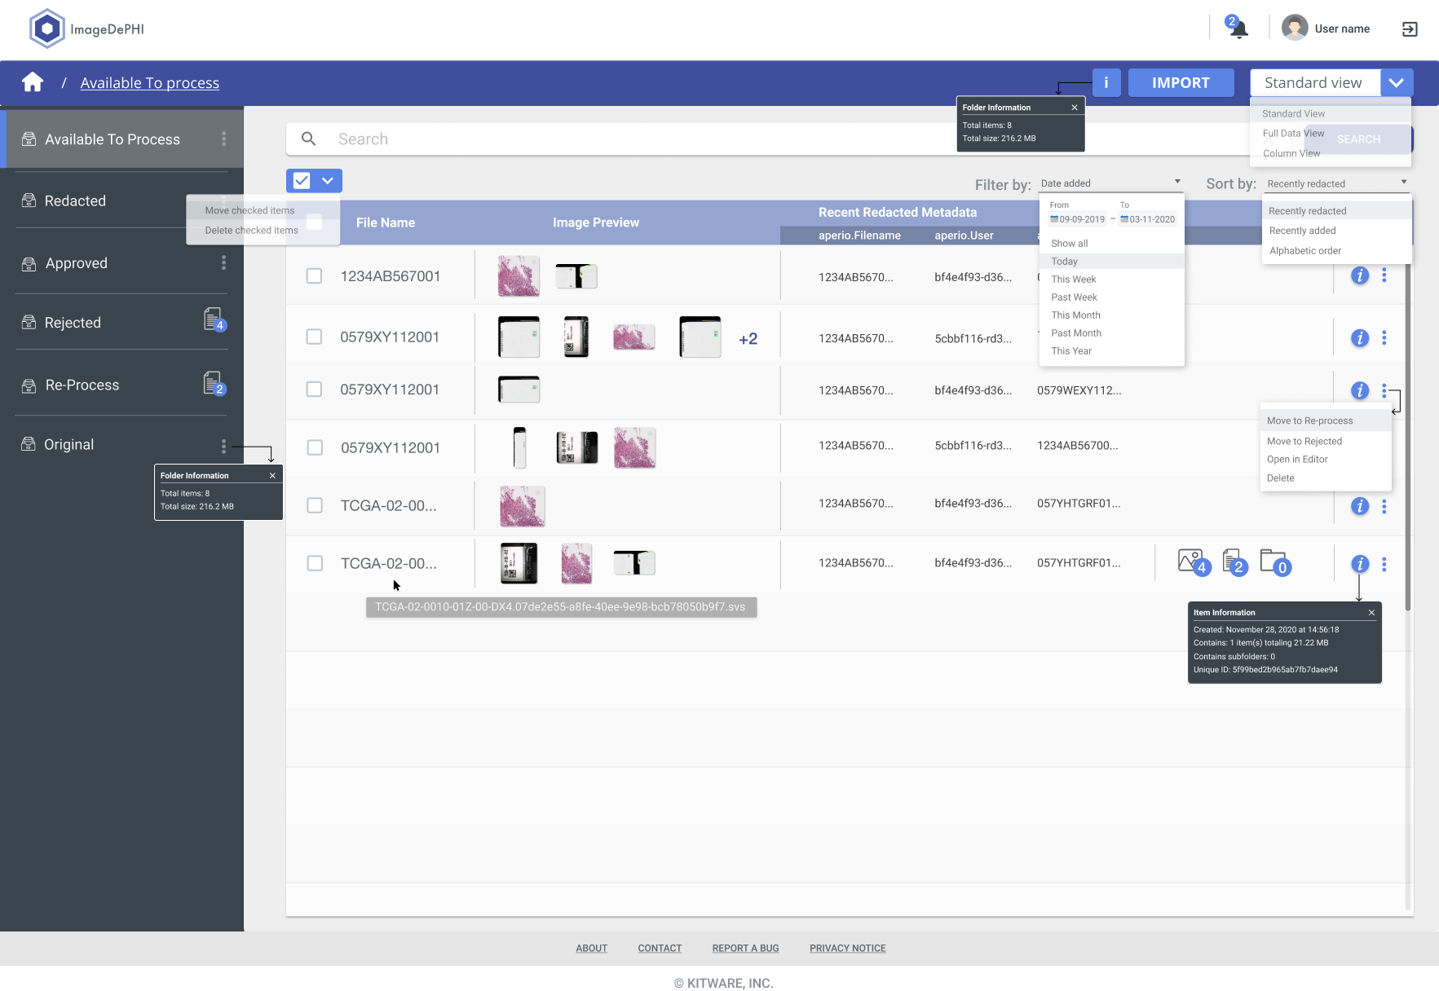Viewport: 1439px width, 991px height.
Task: Follow Available To process breadcrumb link
Action: click(x=149, y=82)
